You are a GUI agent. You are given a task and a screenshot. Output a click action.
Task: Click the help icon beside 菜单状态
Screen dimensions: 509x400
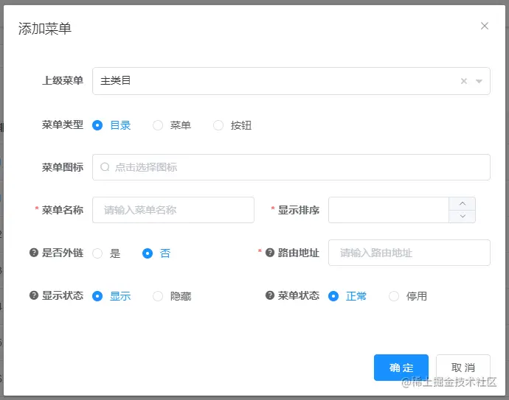[270, 295]
